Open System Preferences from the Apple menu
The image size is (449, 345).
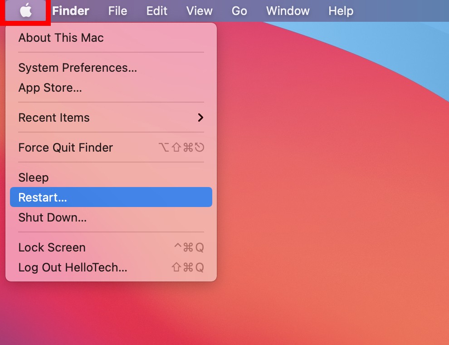click(77, 68)
